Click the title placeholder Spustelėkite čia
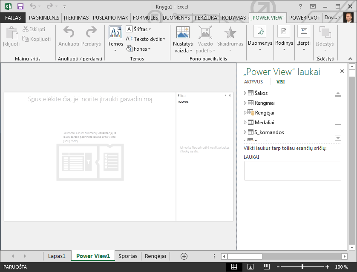The width and height of the screenshot is (357, 272). (x=90, y=99)
